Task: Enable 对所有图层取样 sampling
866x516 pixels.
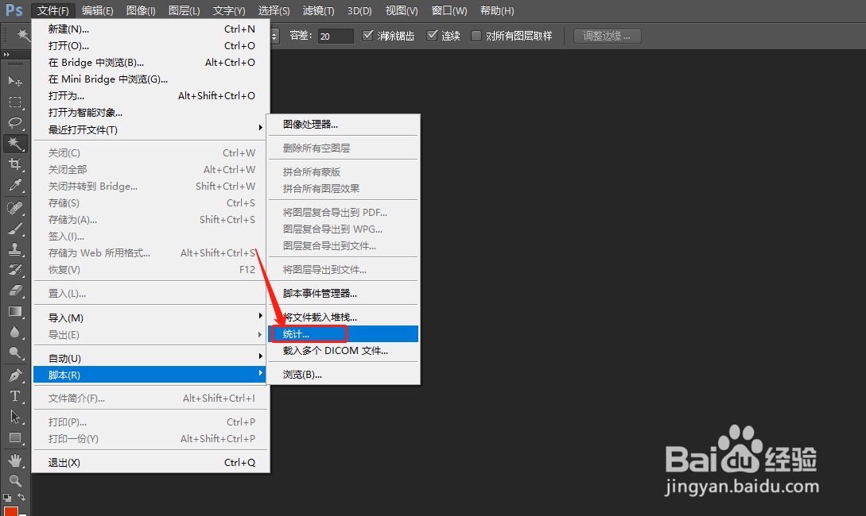Action: coord(475,35)
